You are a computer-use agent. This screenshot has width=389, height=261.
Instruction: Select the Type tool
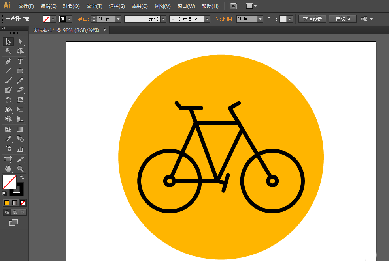tap(20, 62)
